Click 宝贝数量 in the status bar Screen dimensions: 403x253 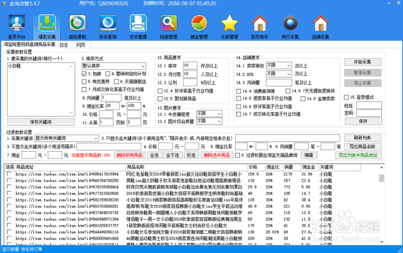coord(10,249)
